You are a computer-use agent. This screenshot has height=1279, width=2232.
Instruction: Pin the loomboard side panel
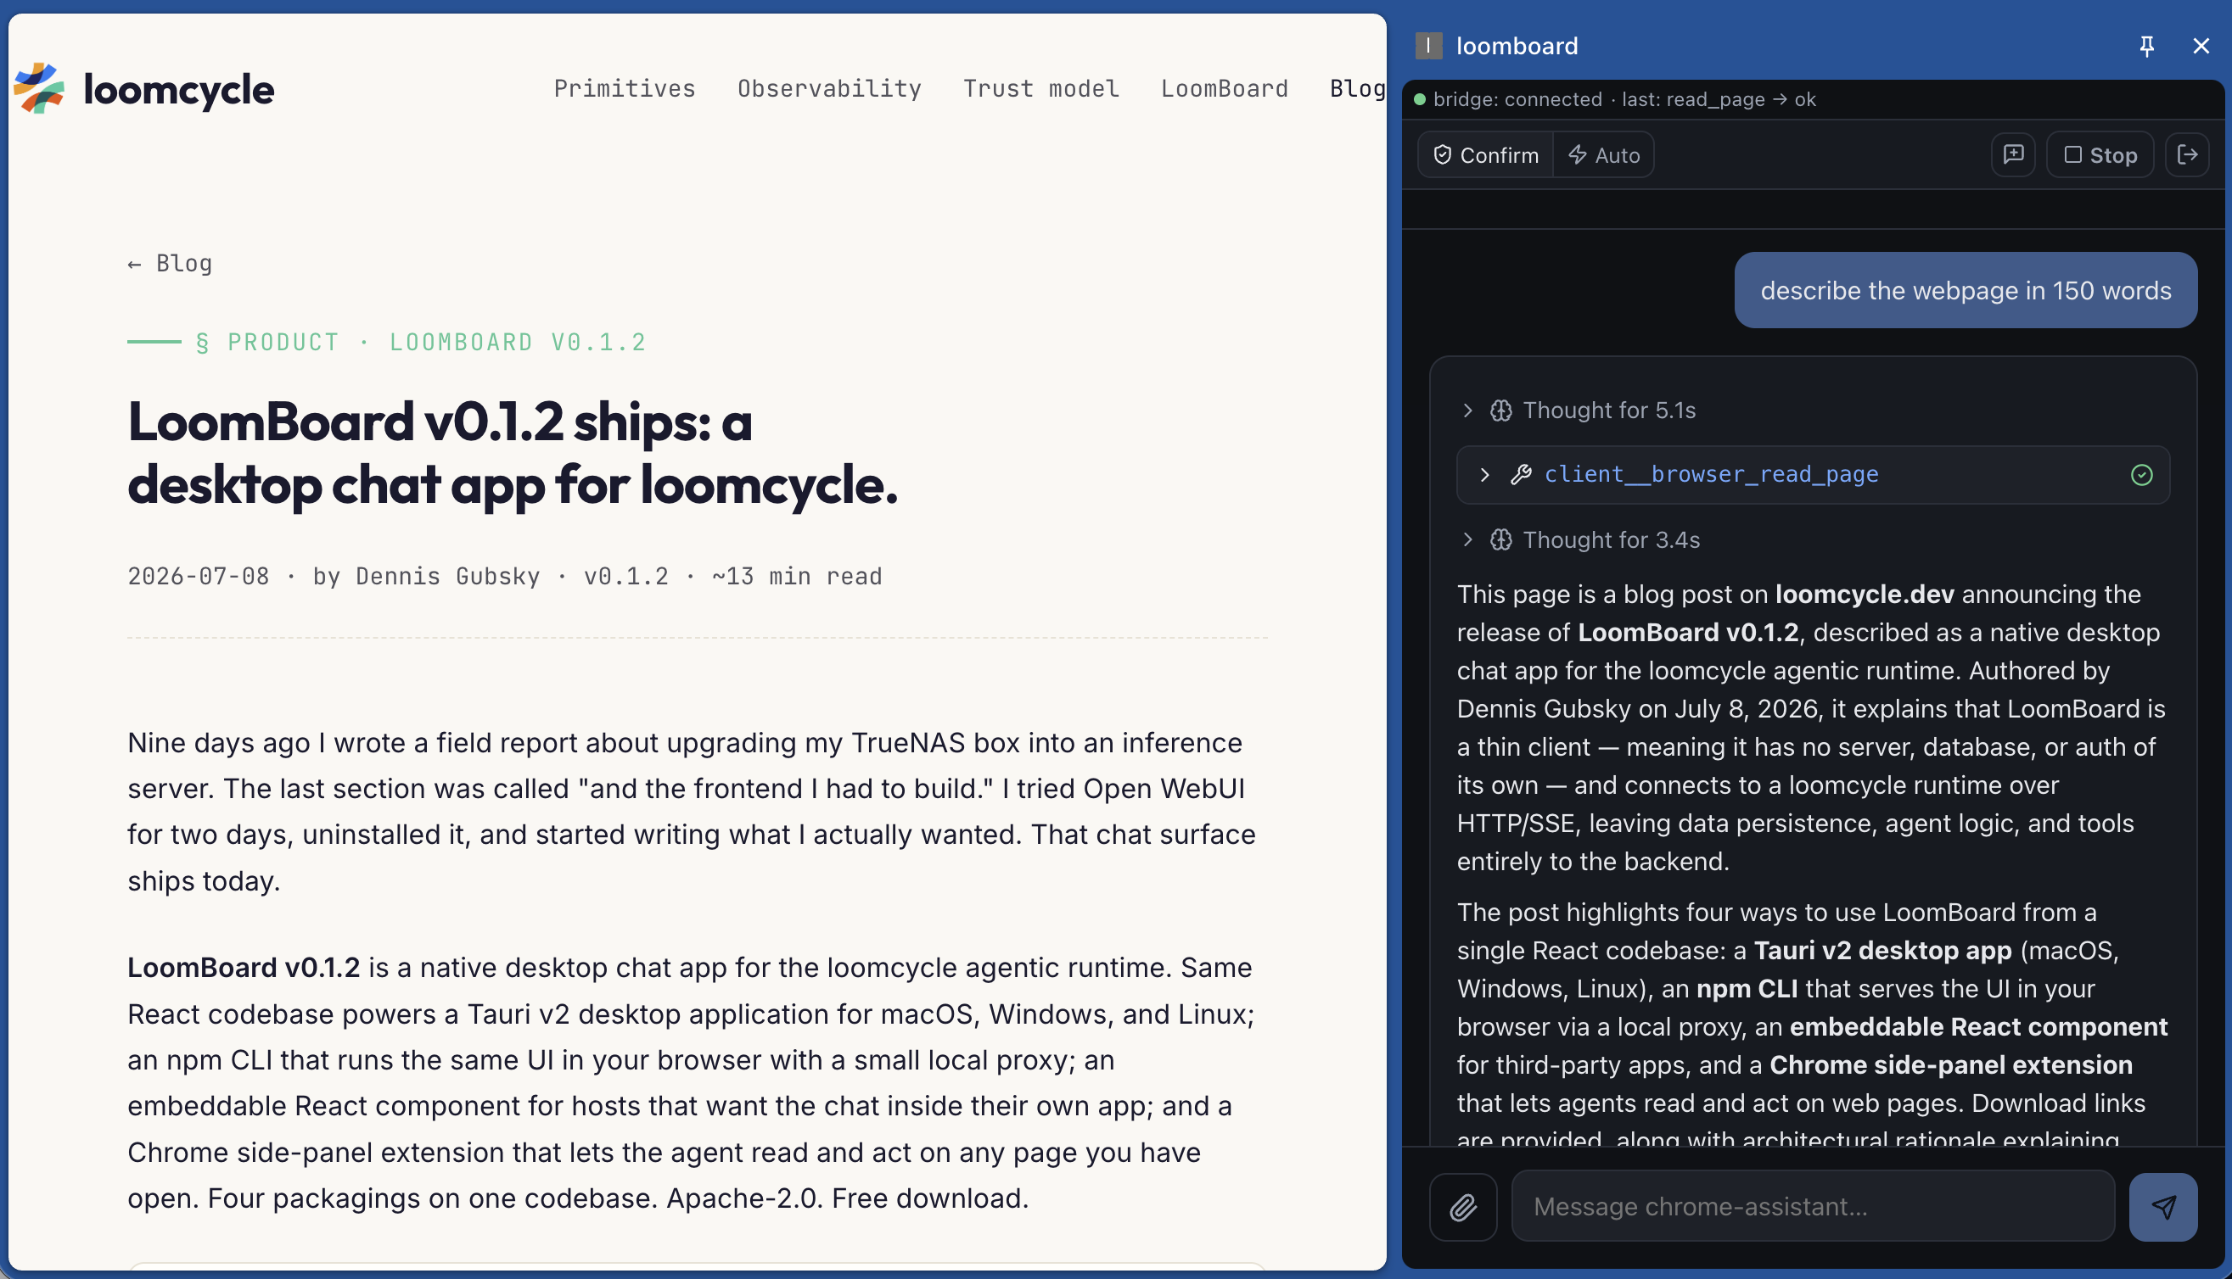coord(2147,46)
